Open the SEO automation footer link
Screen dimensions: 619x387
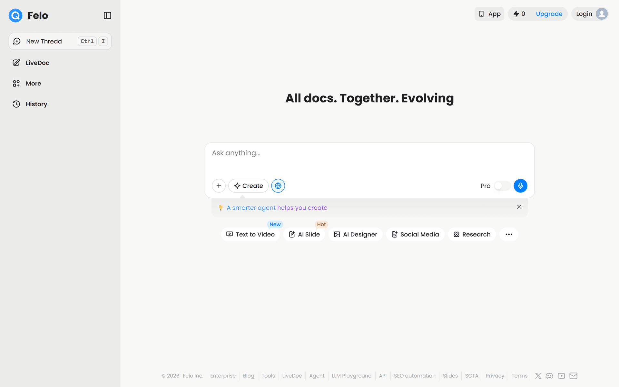pos(415,376)
